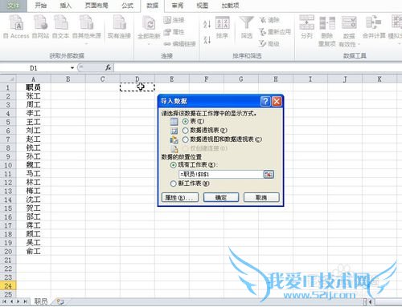Screen dimensions: 402x307
Task: Click Consolidate (合并计算) icon
Action: coord(374,26)
